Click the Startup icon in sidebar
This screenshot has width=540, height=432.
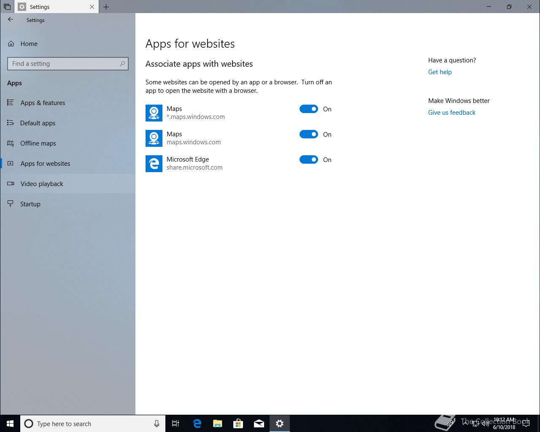click(x=11, y=204)
